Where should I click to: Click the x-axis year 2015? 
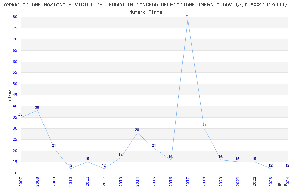point(154,182)
